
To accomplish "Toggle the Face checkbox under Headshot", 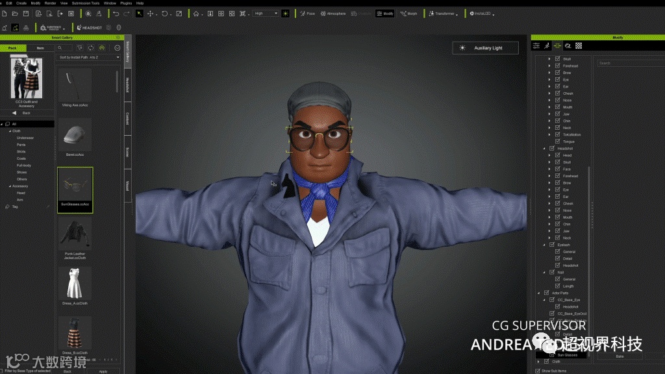I will pyautogui.click(x=558, y=169).
